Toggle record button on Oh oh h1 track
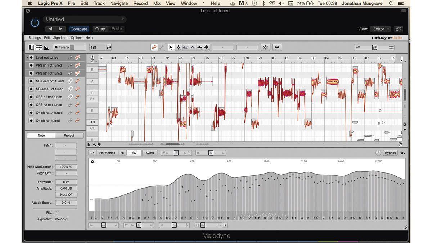This screenshot has width=432, height=243. (31, 113)
